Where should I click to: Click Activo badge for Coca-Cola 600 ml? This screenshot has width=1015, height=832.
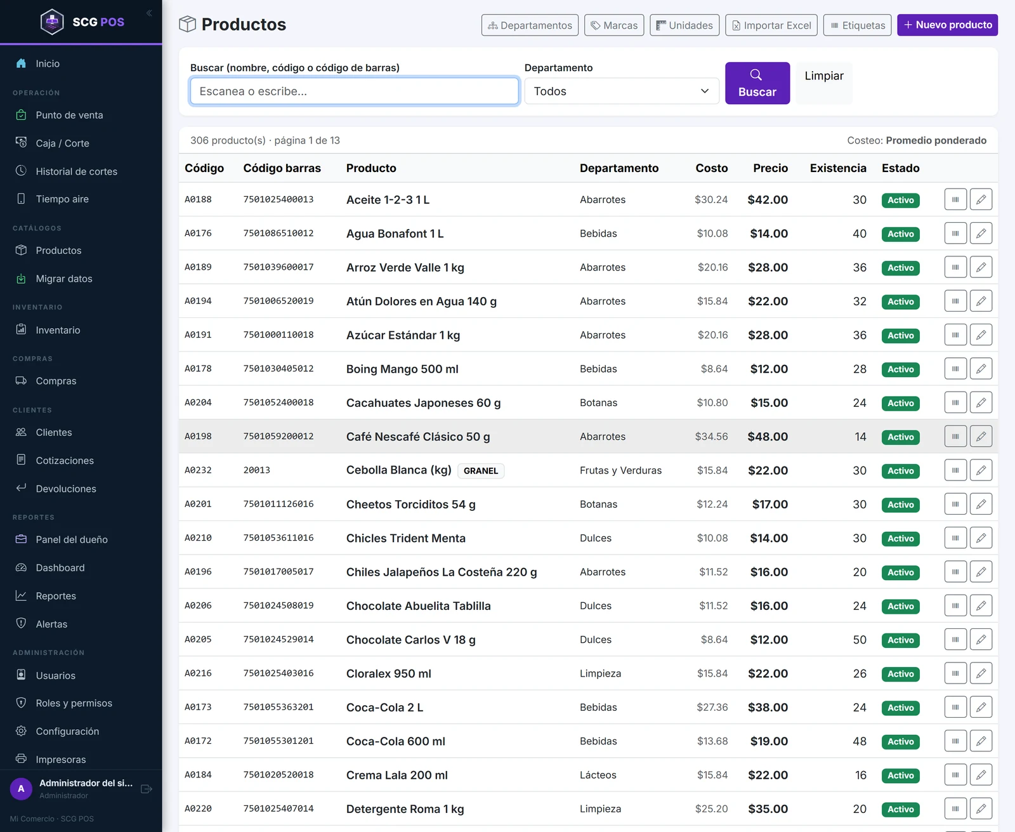click(901, 741)
